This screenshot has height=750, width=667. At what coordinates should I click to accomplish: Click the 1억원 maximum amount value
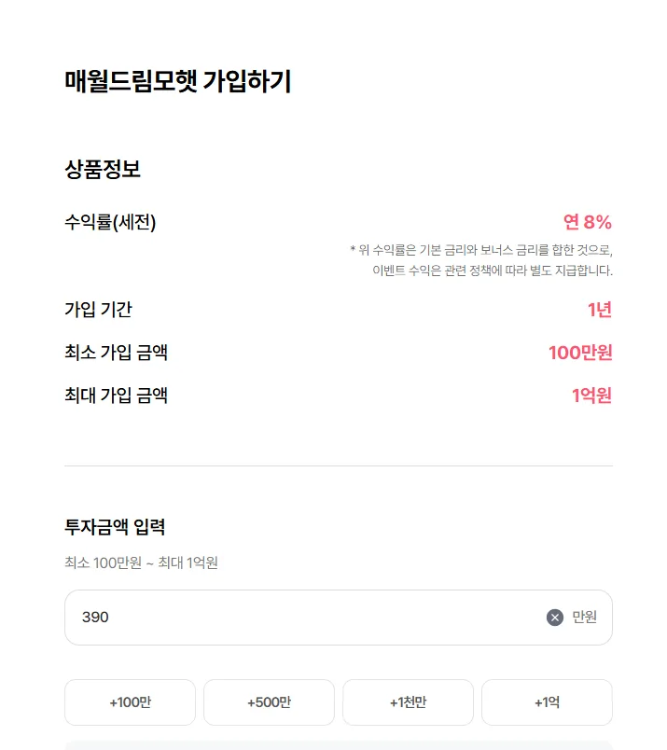click(x=591, y=396)
